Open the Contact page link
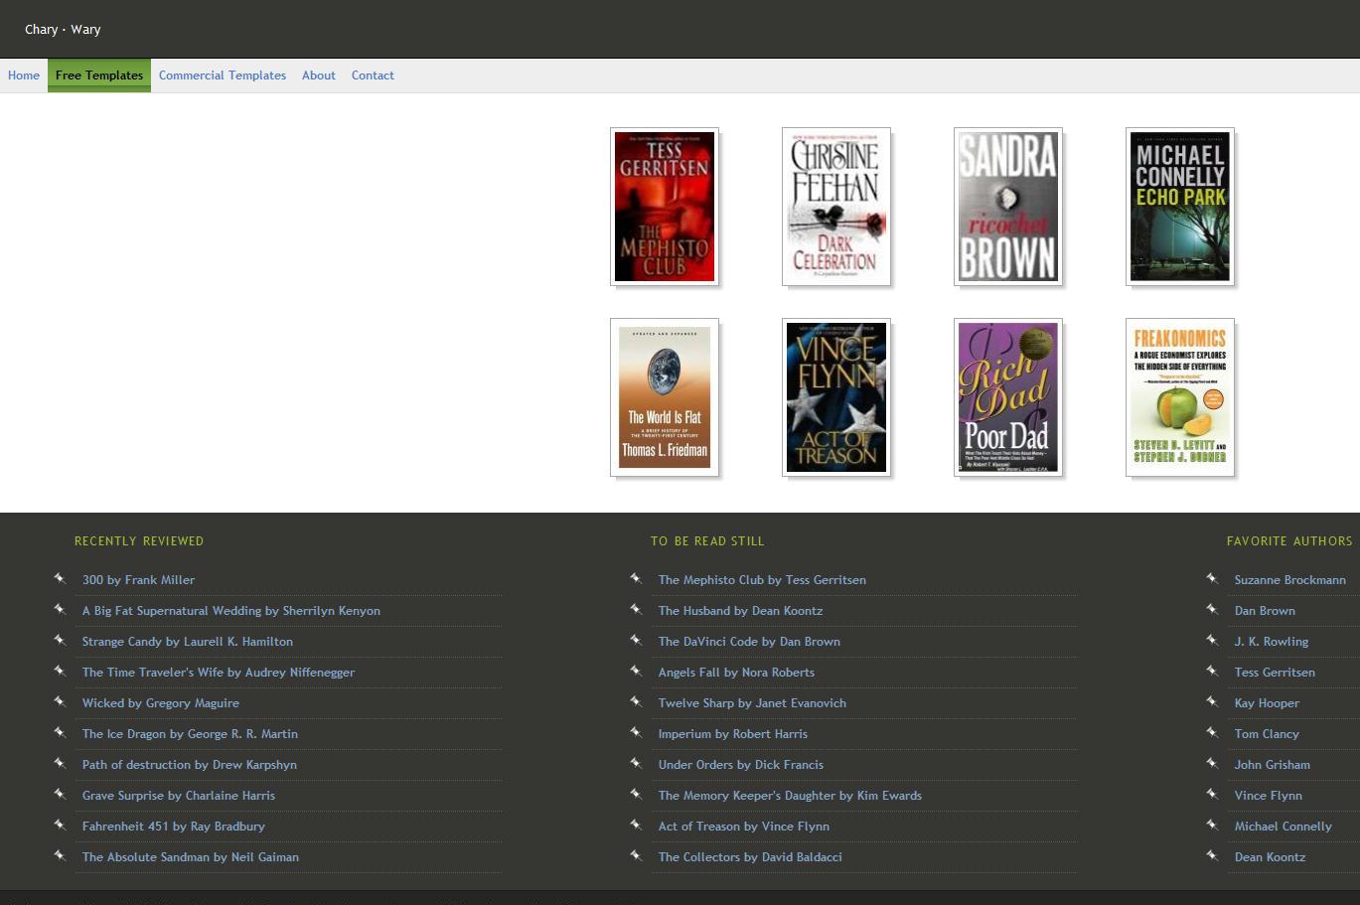Viewport: 1360px width, 905px height. (x=373, y=75)
